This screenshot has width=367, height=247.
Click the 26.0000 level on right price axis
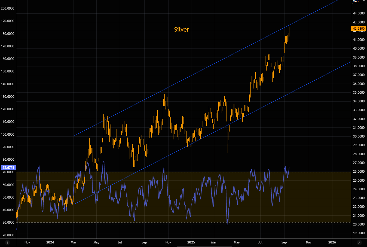pyautogui.click(x=359, y=171)
